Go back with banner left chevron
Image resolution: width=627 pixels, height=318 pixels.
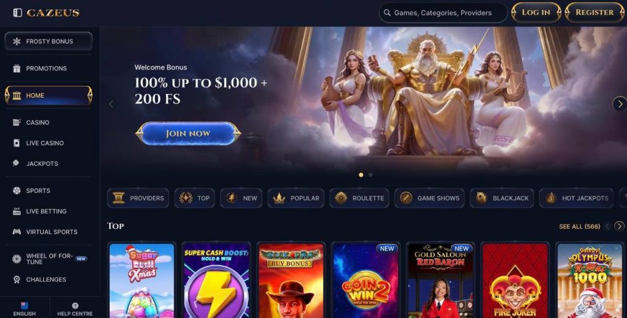pos(111,105)
